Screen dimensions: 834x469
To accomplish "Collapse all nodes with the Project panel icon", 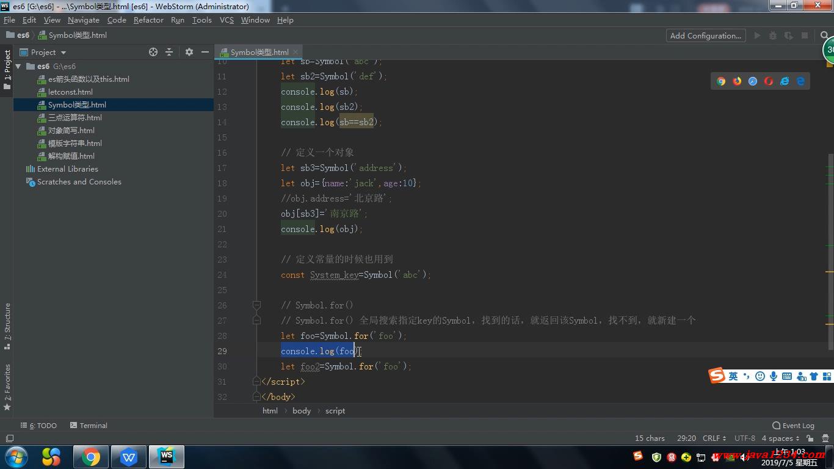I will coord(169,52).
